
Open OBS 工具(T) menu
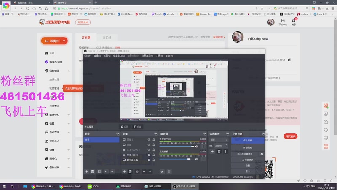click(x=159, y=56)
